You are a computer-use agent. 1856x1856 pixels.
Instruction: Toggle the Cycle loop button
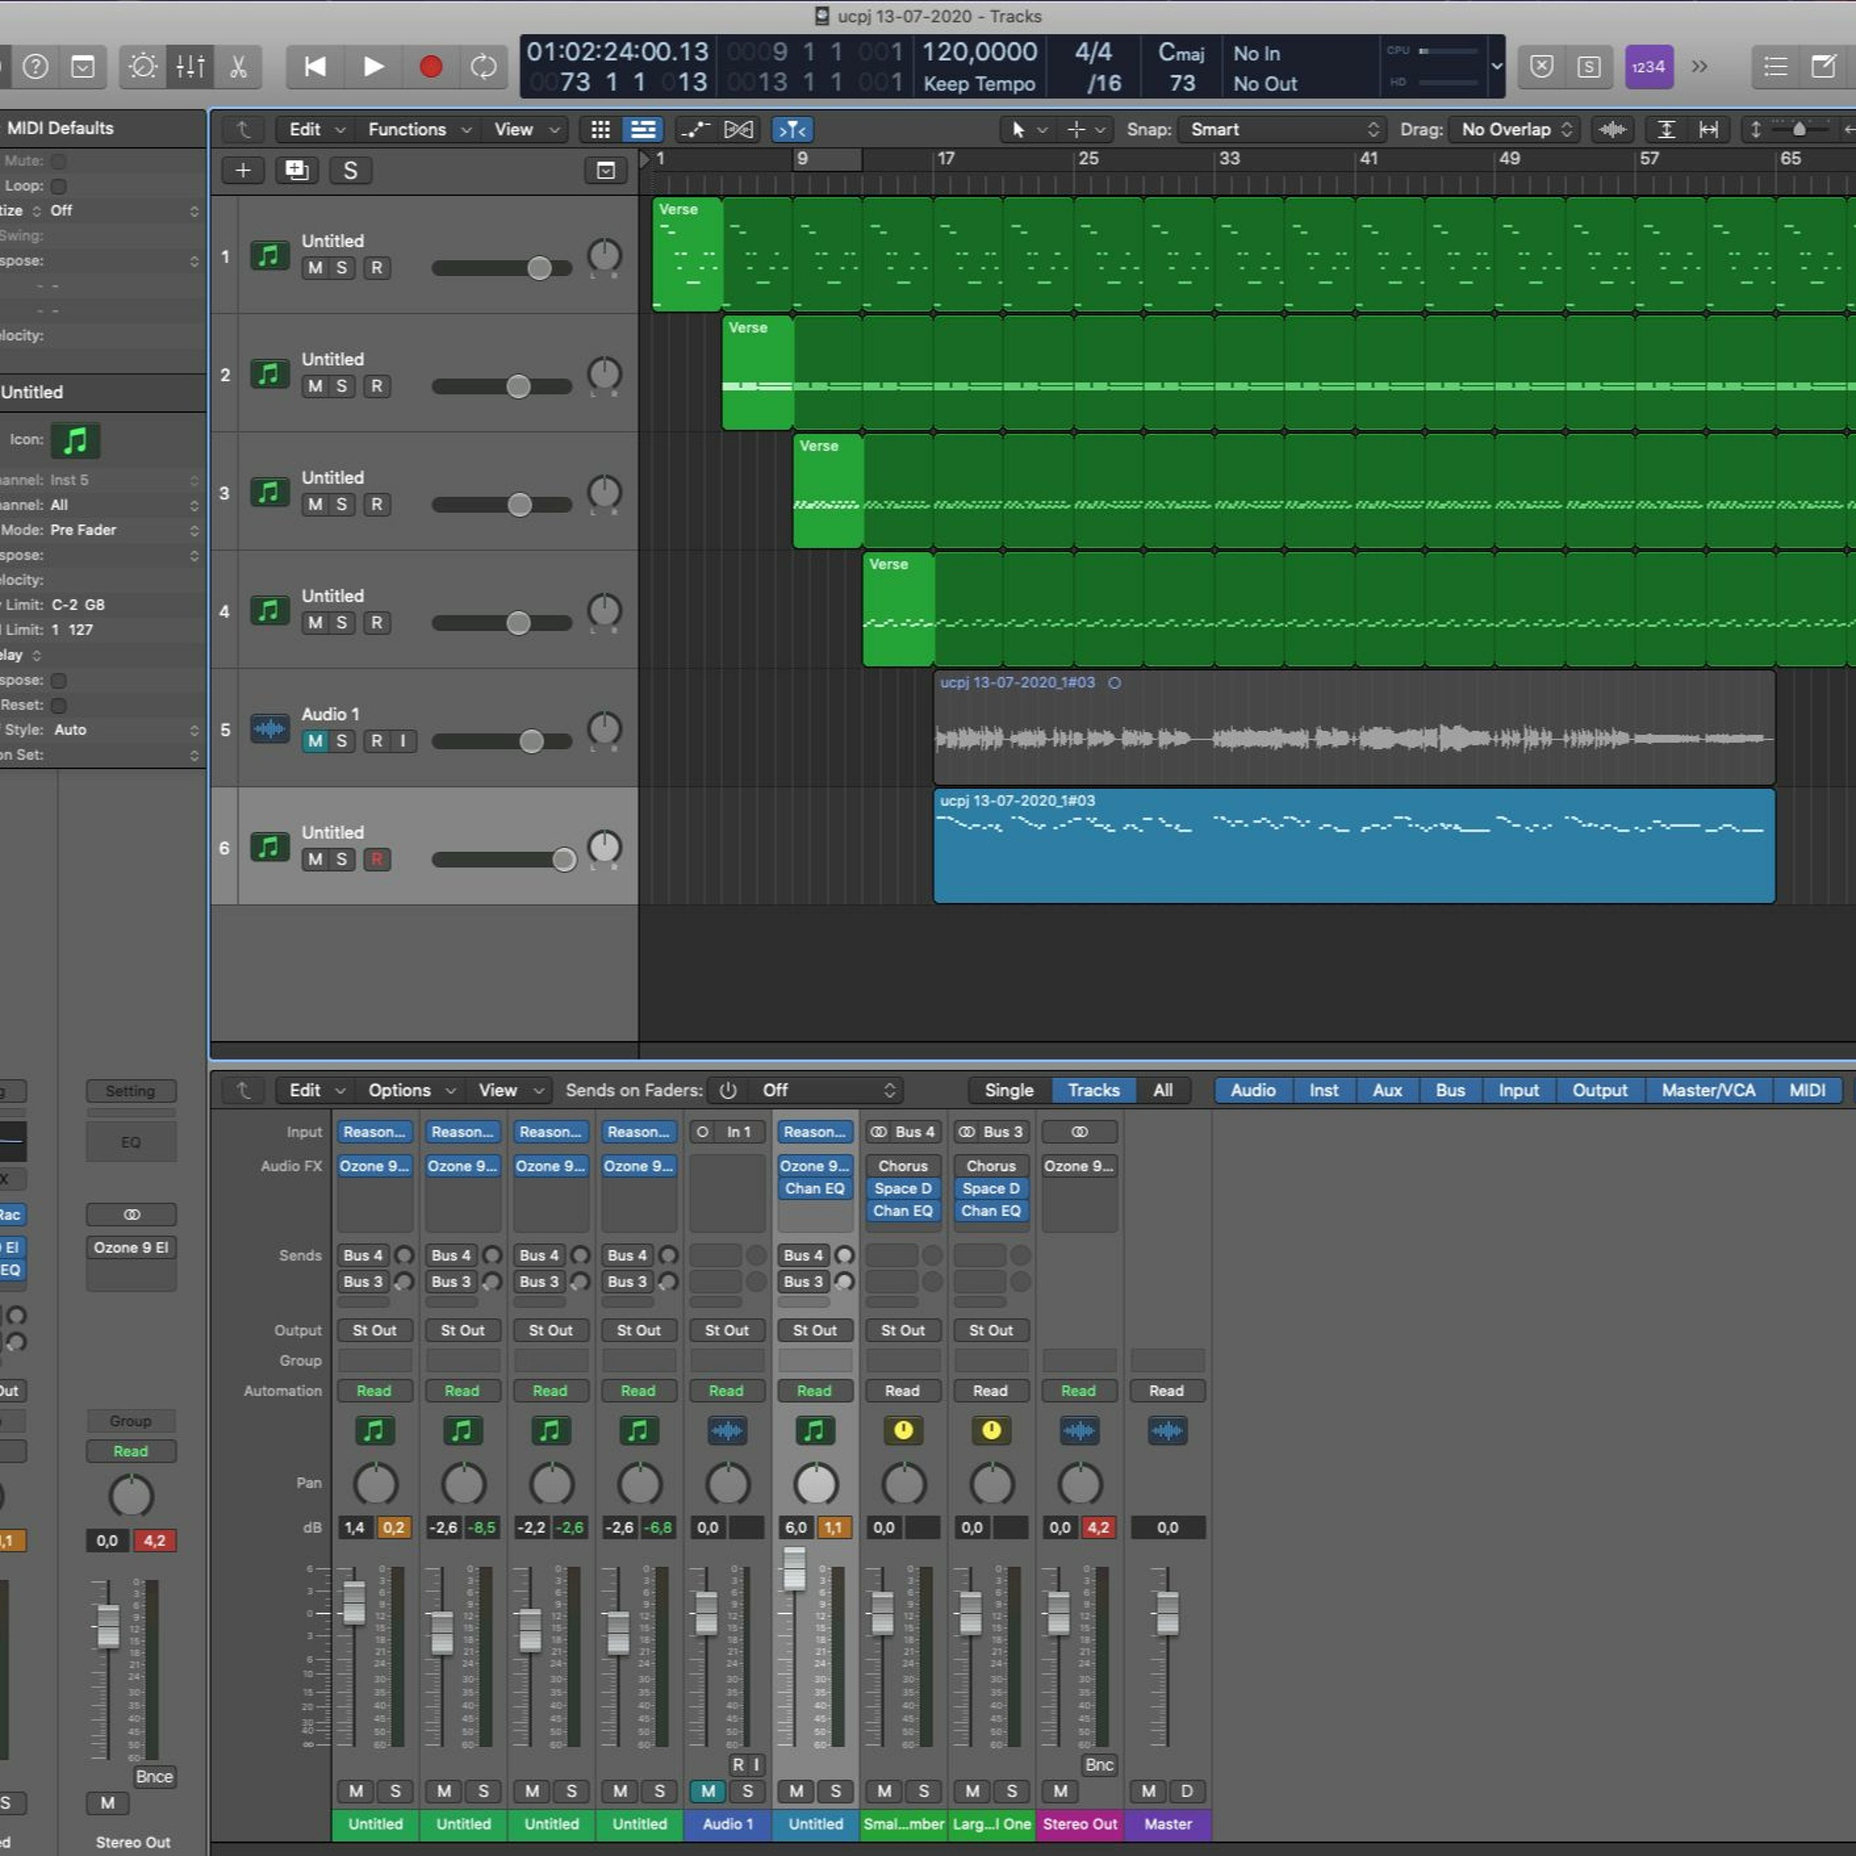pyautogui.click(x=483, y=66)
